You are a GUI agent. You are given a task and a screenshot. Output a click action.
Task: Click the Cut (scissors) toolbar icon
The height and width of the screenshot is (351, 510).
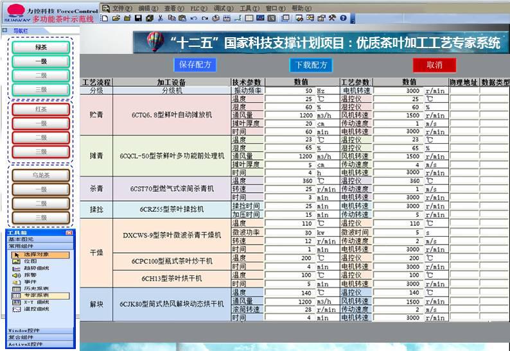(x=161, y=19)
